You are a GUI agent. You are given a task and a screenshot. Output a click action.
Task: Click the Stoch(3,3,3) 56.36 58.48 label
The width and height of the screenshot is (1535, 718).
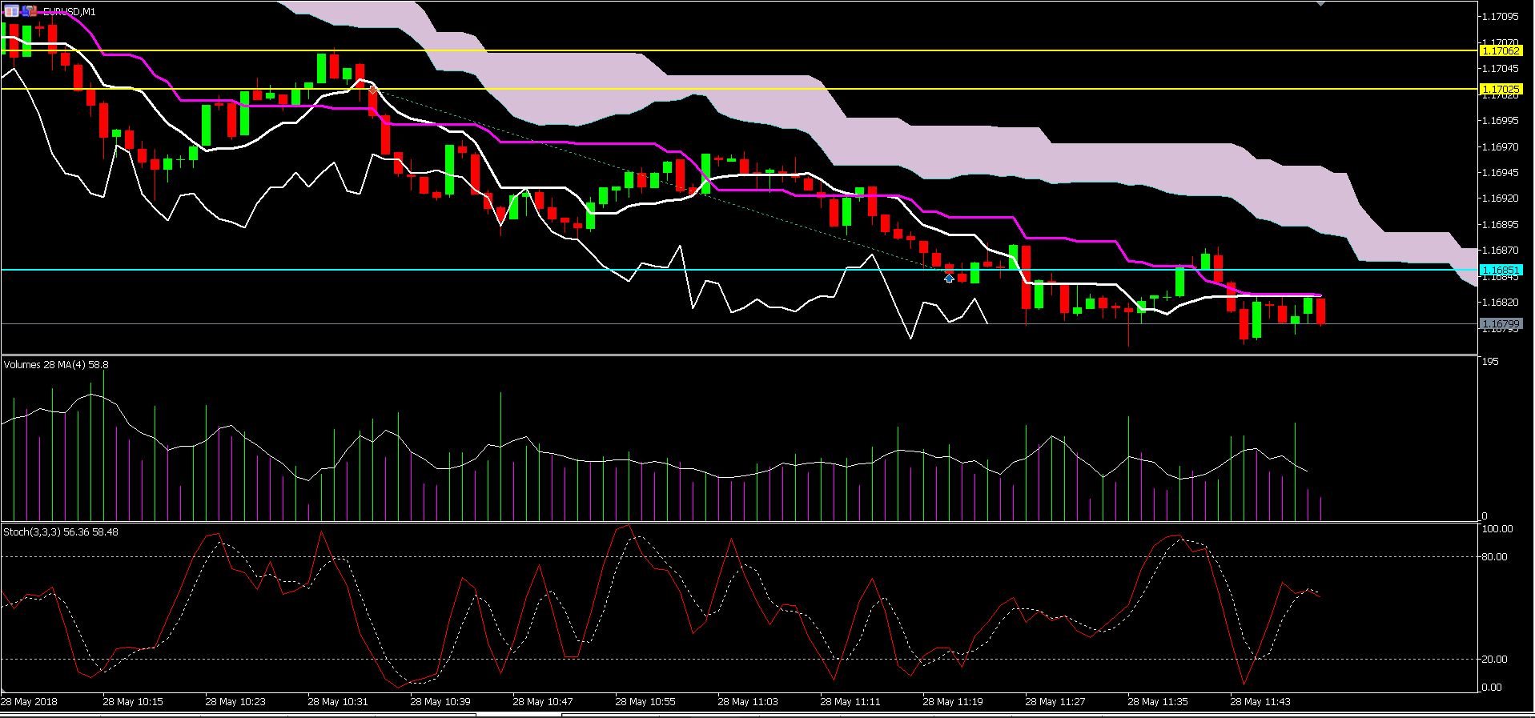pos(61,531)
